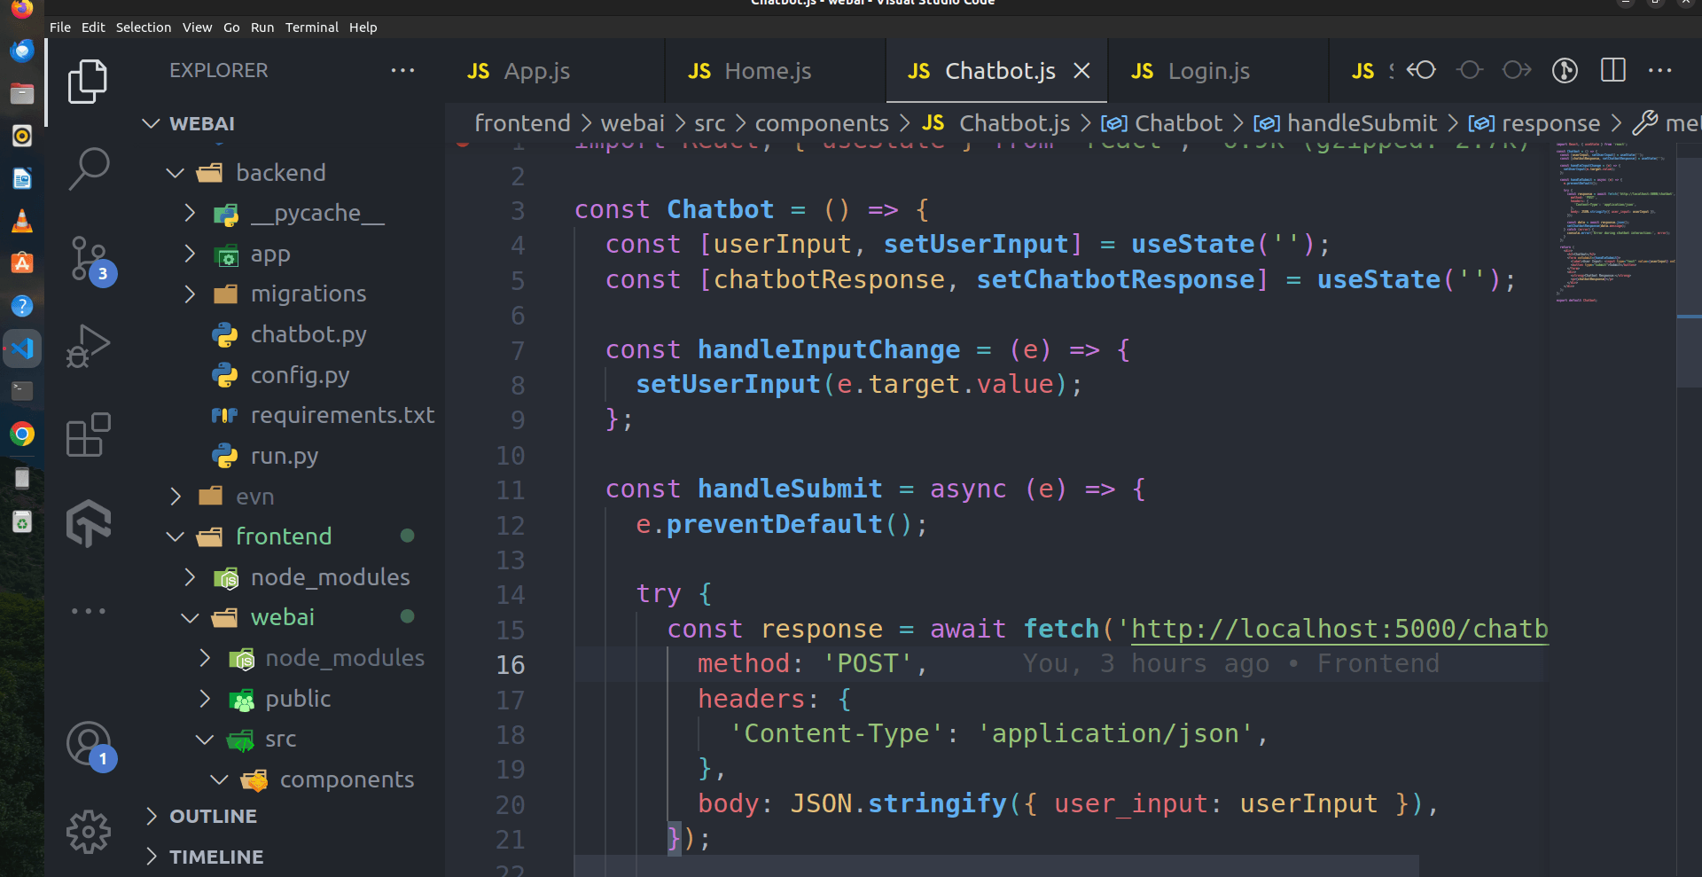The height and width of the screenshot is (877, 1702).
Task: Open editor more actions ellipsis
Action: pyautogui.click(x=1659, y=70)
